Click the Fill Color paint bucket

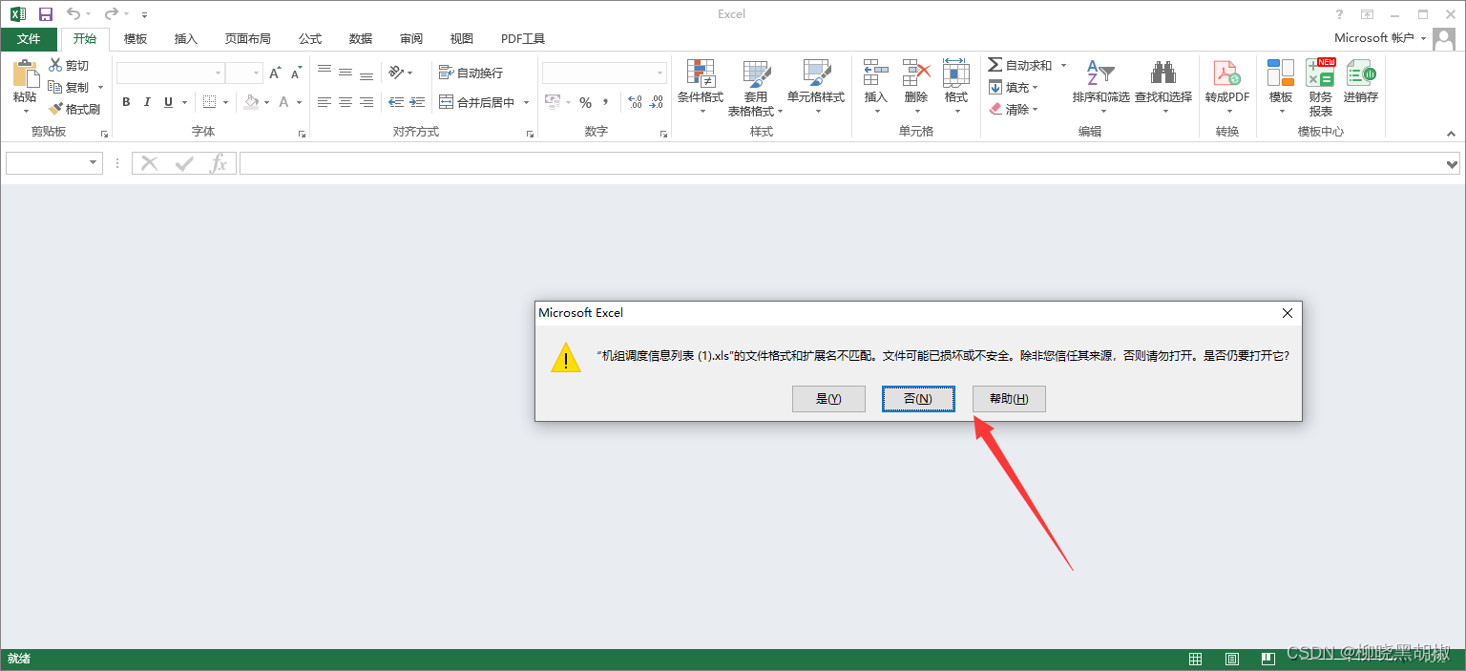click(251, 102)
